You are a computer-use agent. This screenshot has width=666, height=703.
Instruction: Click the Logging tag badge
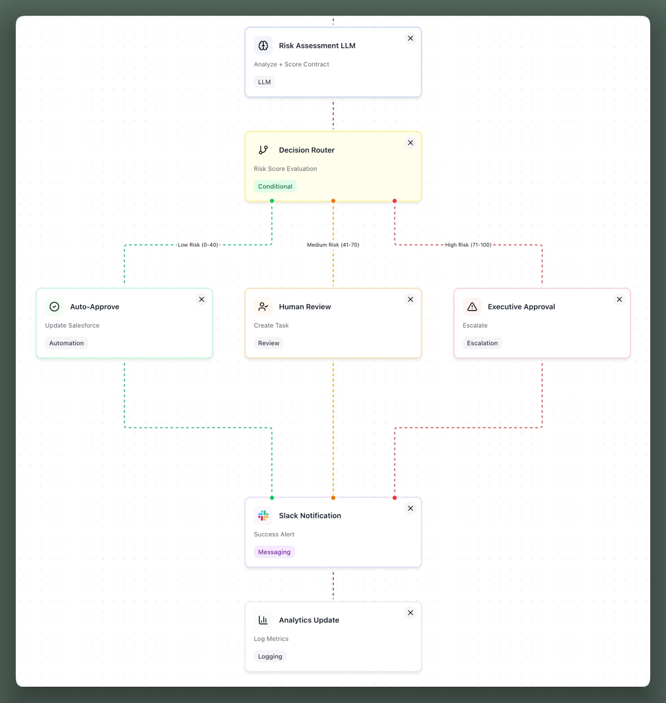270,656
